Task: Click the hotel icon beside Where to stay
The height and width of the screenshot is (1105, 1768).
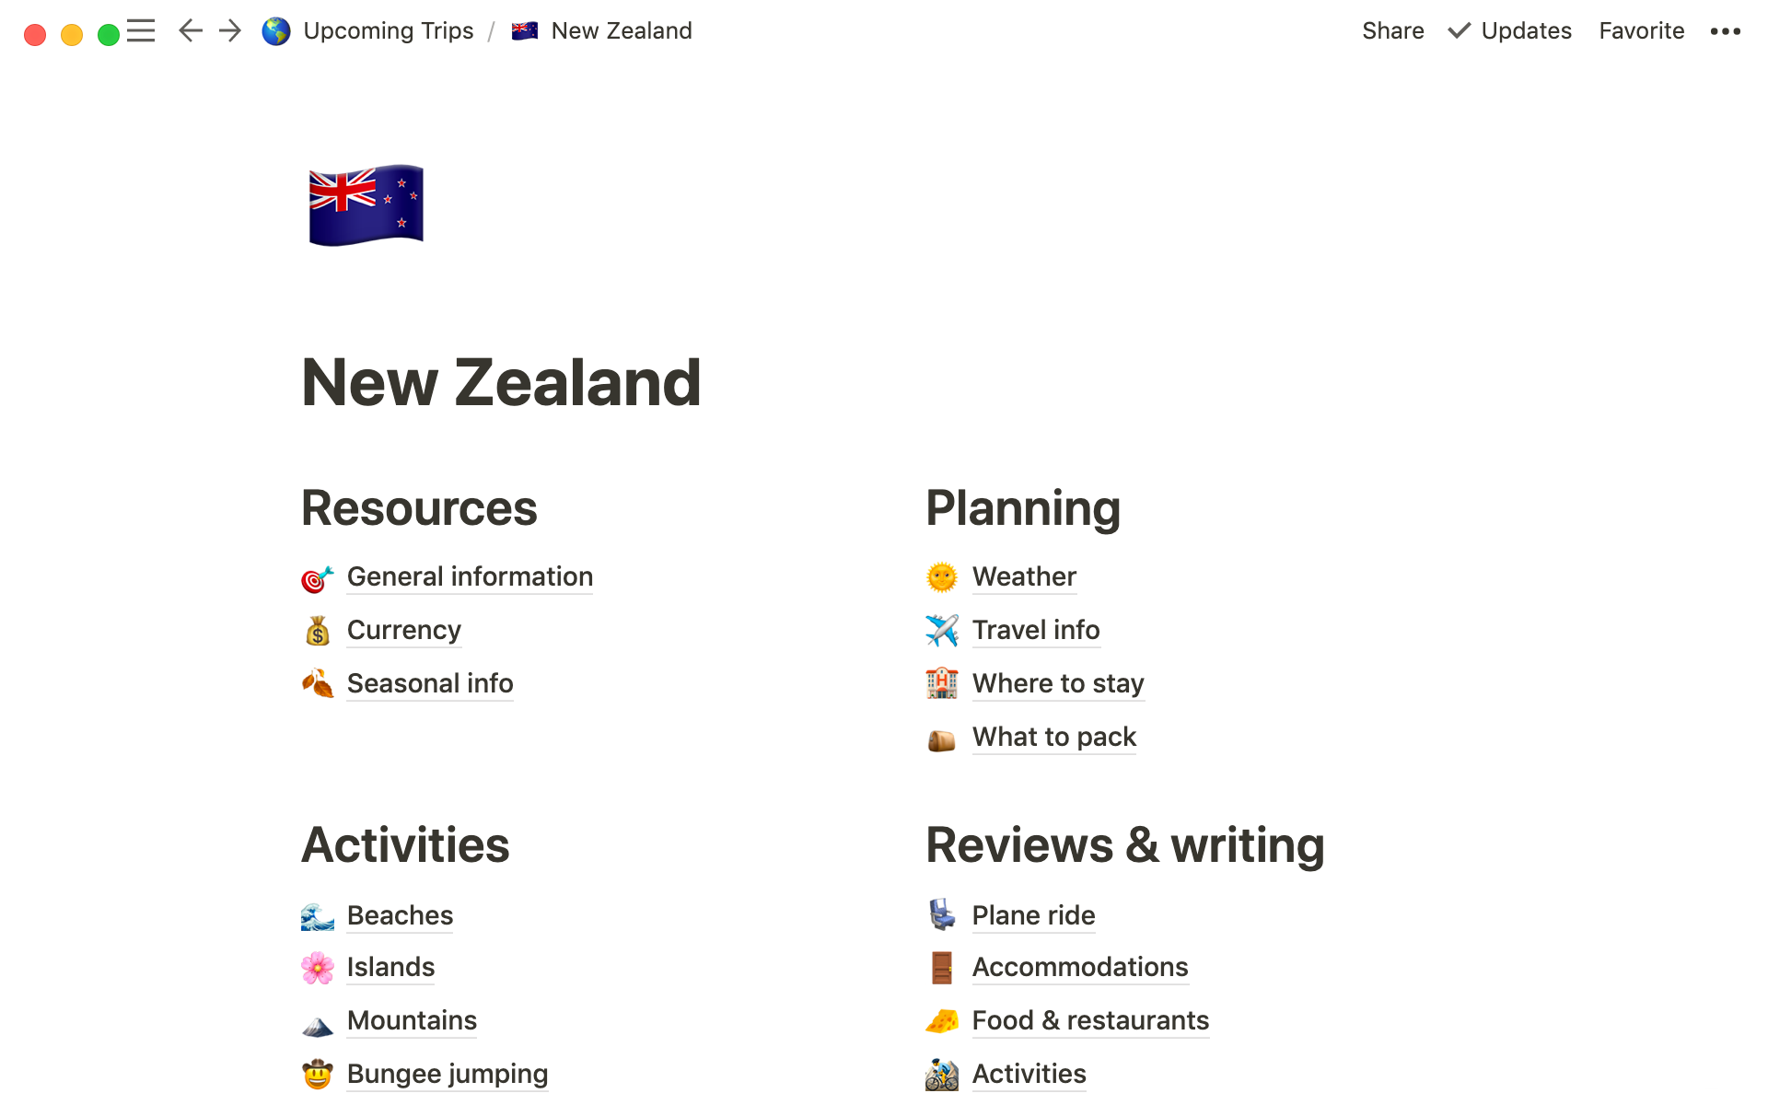Action: 941,684
